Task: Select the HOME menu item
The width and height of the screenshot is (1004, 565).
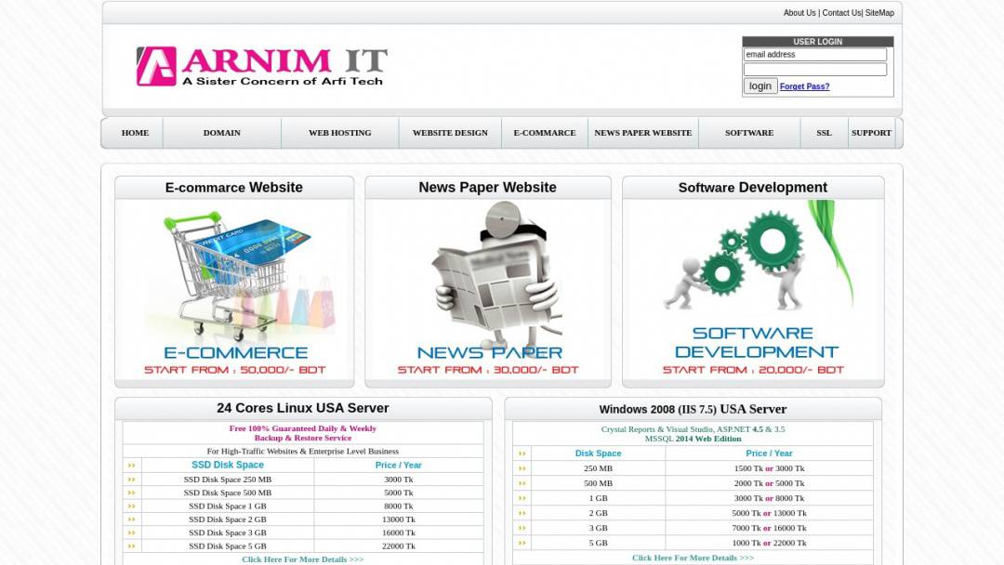Action: point(133,132)
